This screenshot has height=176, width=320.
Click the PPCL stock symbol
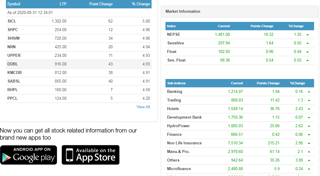(12, 99)
